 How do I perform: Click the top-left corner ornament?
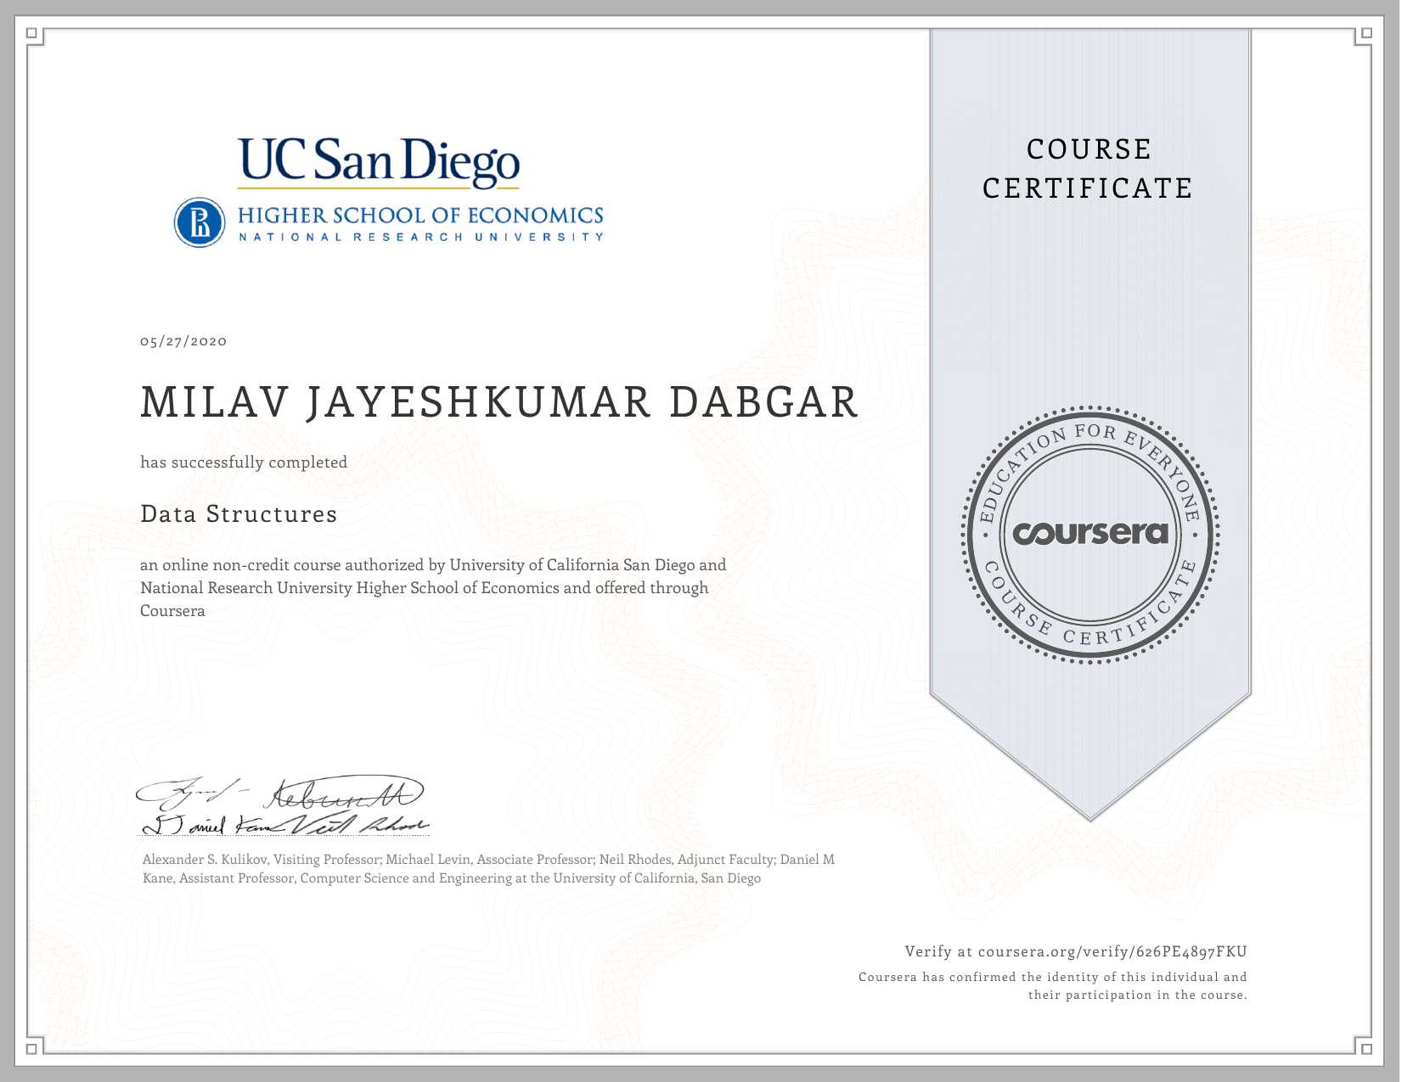(33, 35)
